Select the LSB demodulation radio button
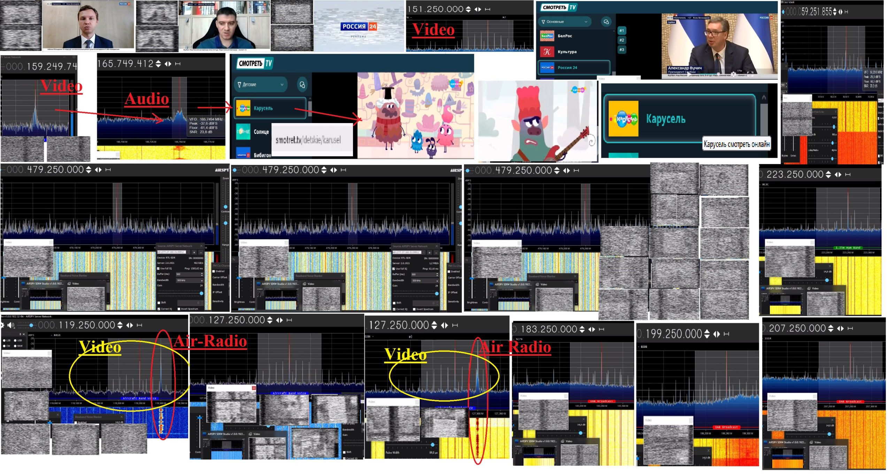 [x=4, y=340]
